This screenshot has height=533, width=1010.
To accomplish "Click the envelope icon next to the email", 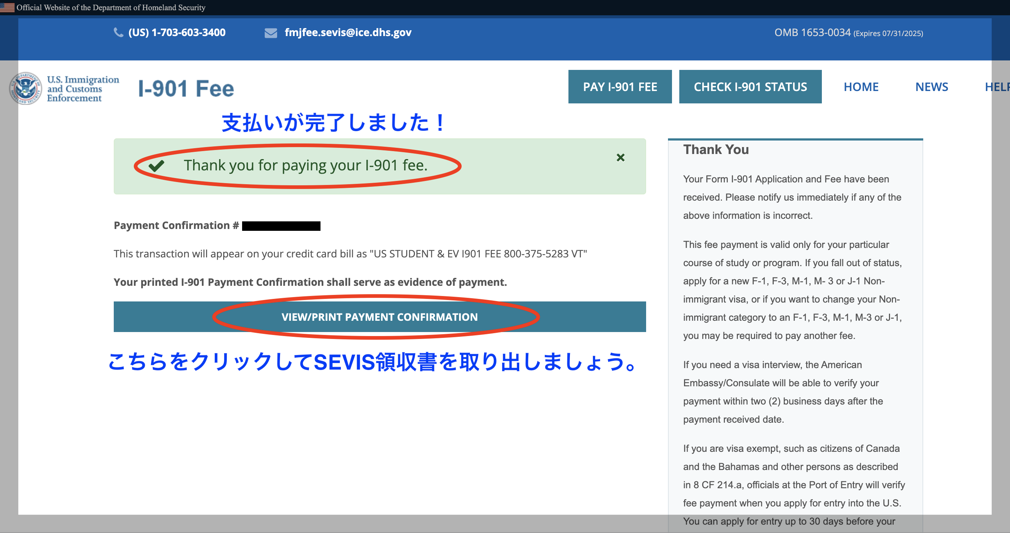I will click(x=271, y=33).
